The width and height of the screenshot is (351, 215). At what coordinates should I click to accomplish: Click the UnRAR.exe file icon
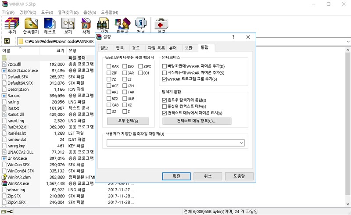point(4,158)
